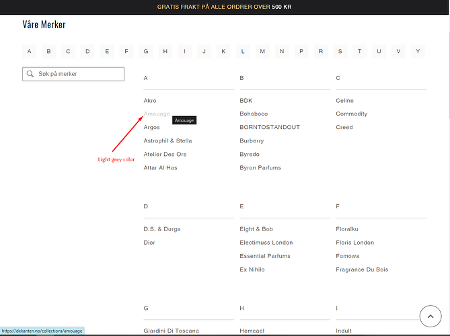Open the Floraïku brand link

pyautogui.click(x=347, y=229)
